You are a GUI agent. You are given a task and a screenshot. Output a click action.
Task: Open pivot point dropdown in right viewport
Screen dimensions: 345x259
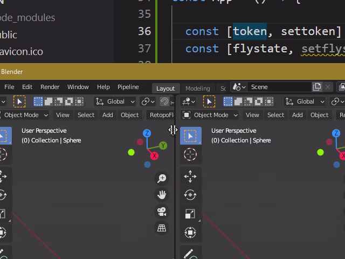[337, 101]
